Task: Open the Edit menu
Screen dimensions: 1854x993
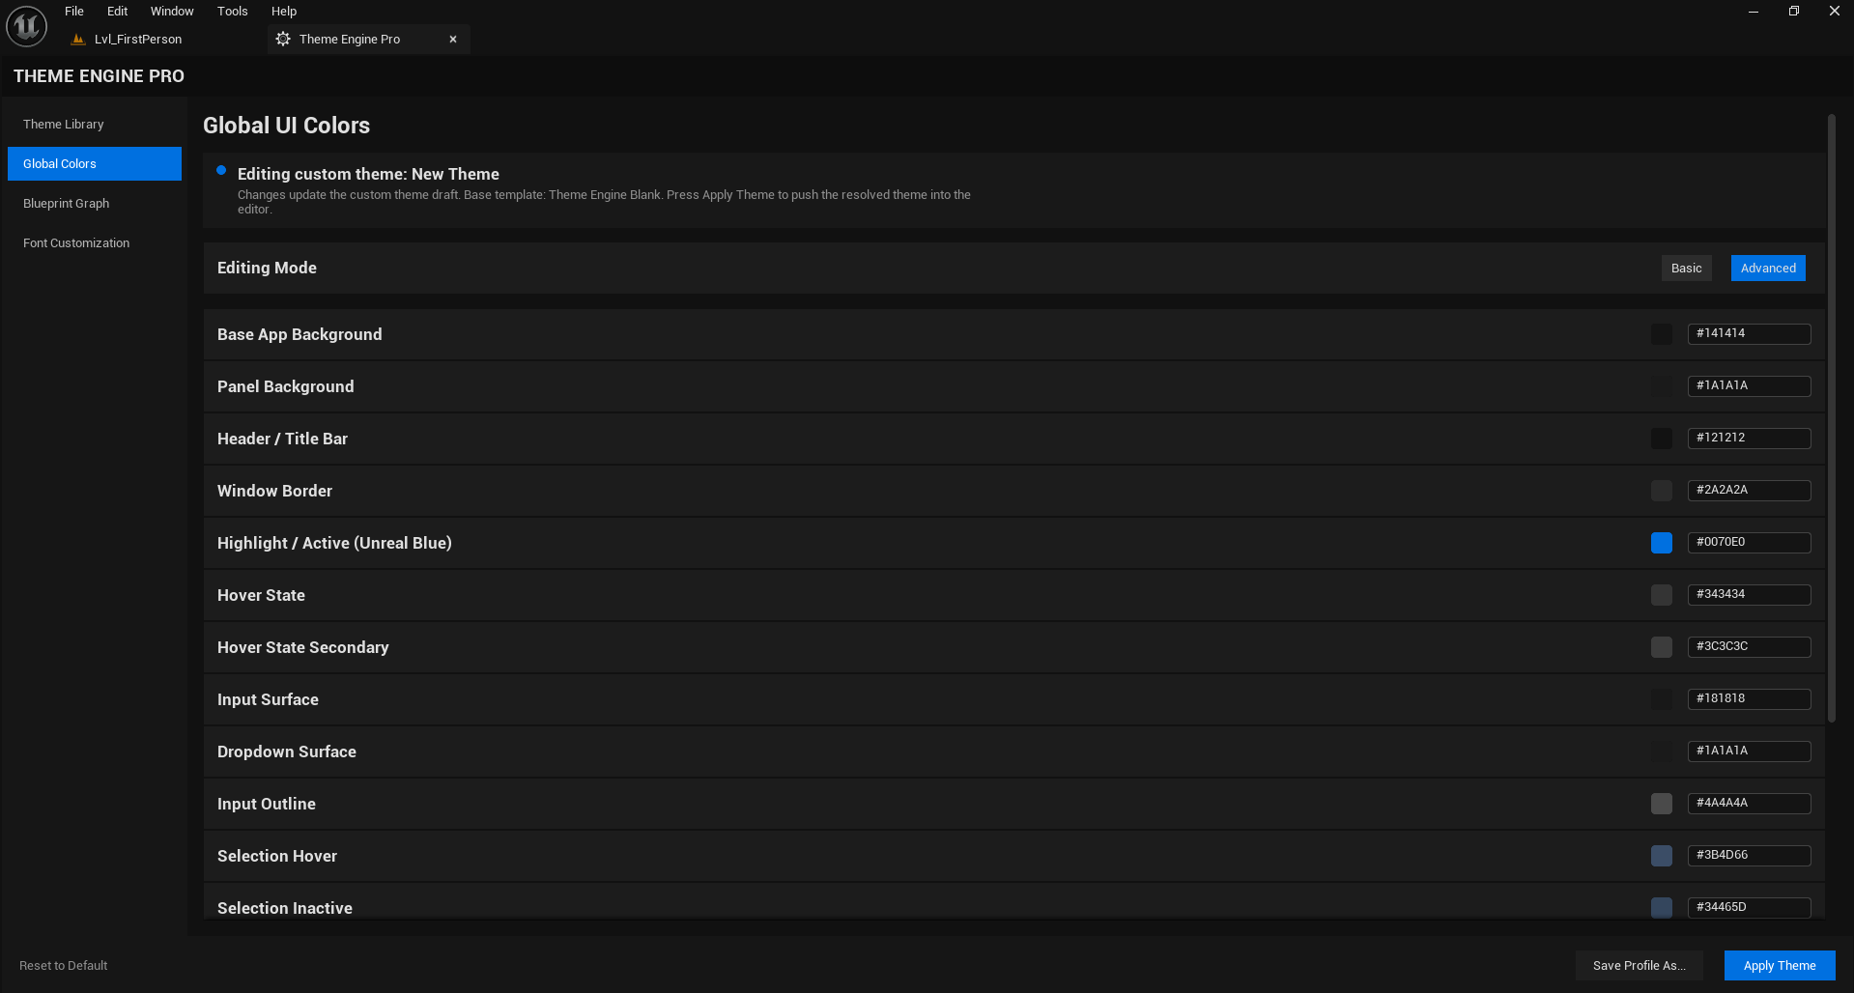Action: [x=118, y=12]
